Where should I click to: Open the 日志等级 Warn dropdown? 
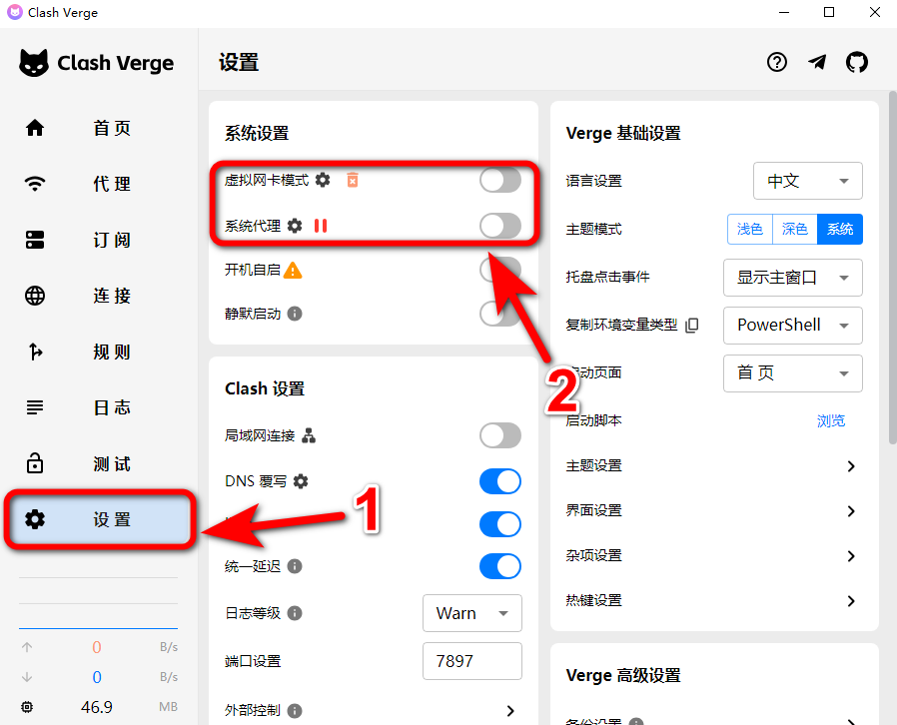click(472, 613)
